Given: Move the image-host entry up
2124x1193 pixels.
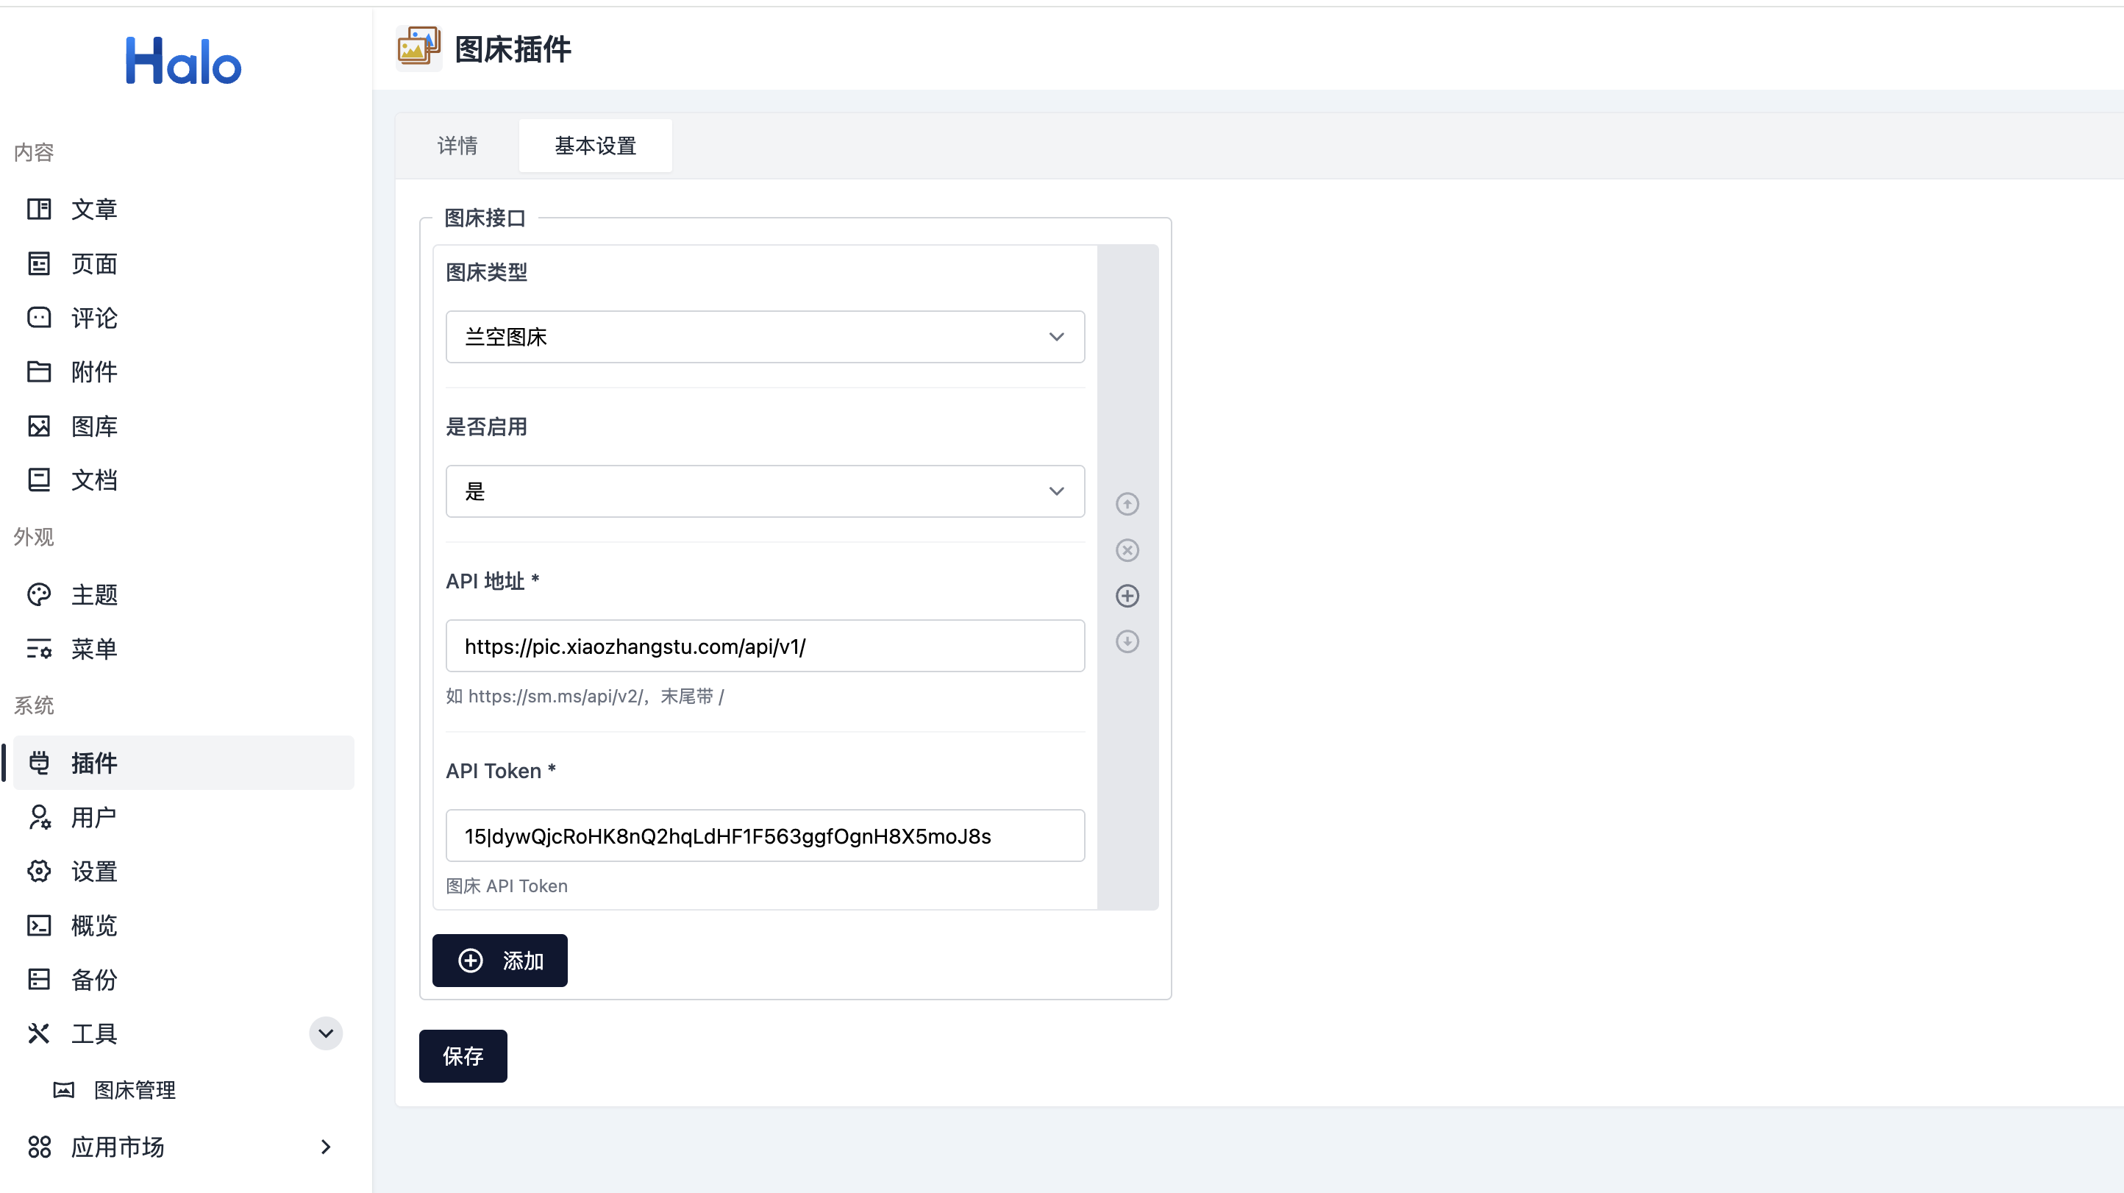Looking at the screenshot, I should click(1127, 504).
